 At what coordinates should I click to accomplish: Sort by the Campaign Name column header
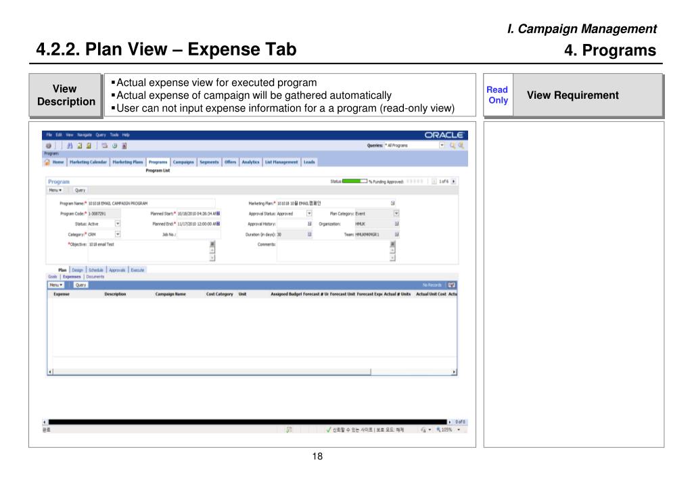click(x=170, y=294)
